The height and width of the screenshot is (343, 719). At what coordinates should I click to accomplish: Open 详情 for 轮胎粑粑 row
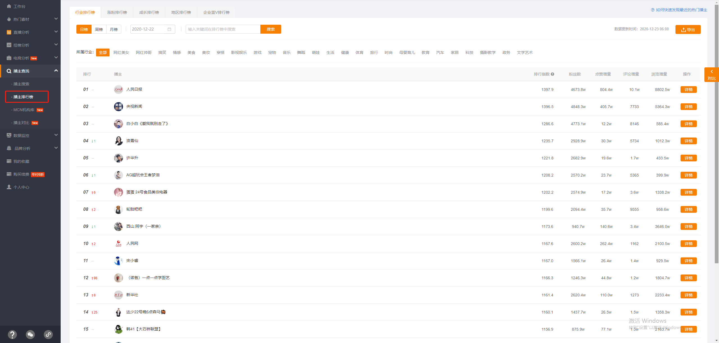pyautogui.click(x=688, y=209)
